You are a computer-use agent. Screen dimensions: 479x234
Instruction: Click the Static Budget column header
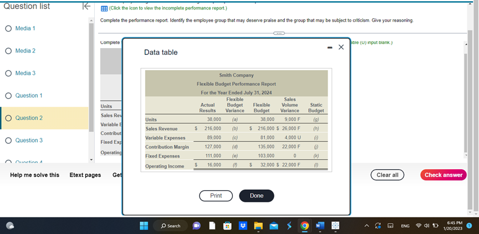(316, 107)
